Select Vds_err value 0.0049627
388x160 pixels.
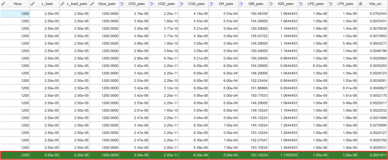[x=378, y=88]
